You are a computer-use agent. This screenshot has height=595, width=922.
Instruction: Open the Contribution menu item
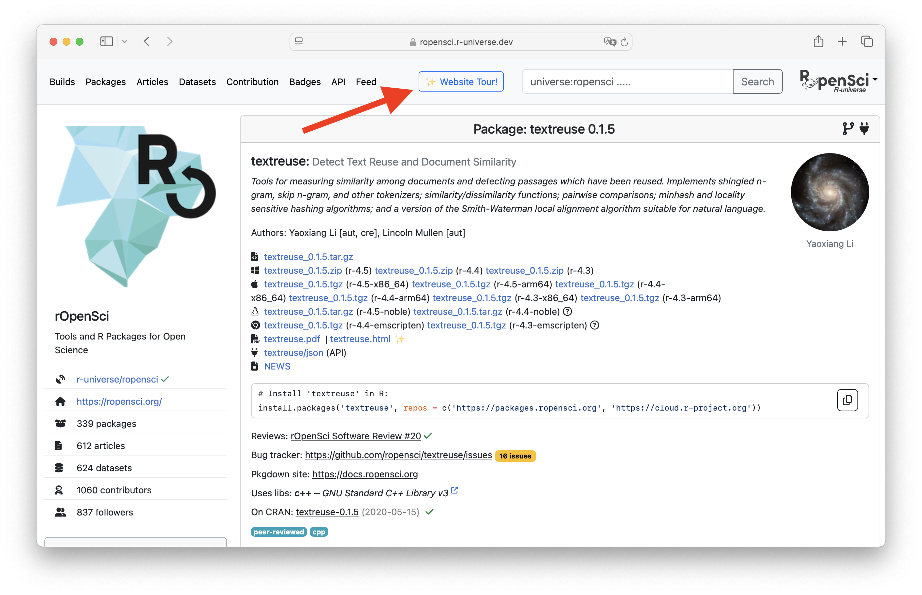point(252,82)
